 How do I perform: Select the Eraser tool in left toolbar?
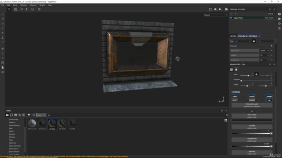tap(3, 19)
